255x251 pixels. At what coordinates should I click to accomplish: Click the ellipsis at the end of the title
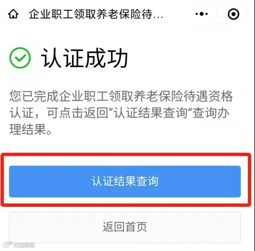pos(158,17)
